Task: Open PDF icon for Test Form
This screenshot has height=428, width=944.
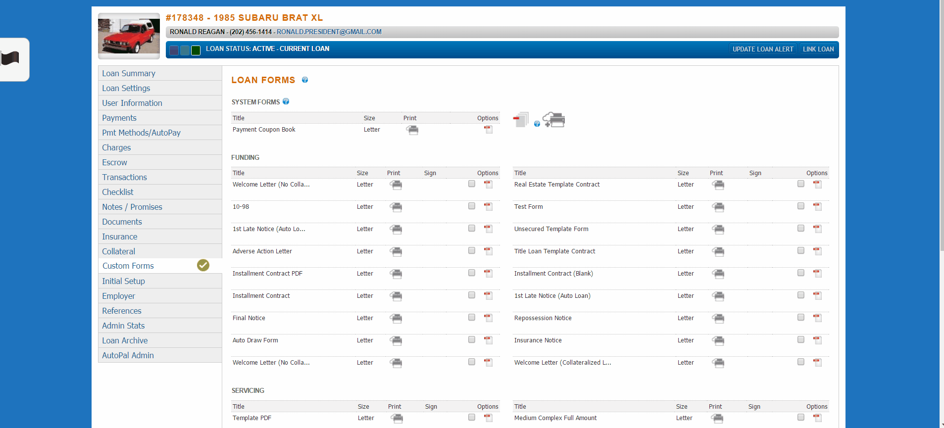Action: pyautogui.click(x=817, y=207)
